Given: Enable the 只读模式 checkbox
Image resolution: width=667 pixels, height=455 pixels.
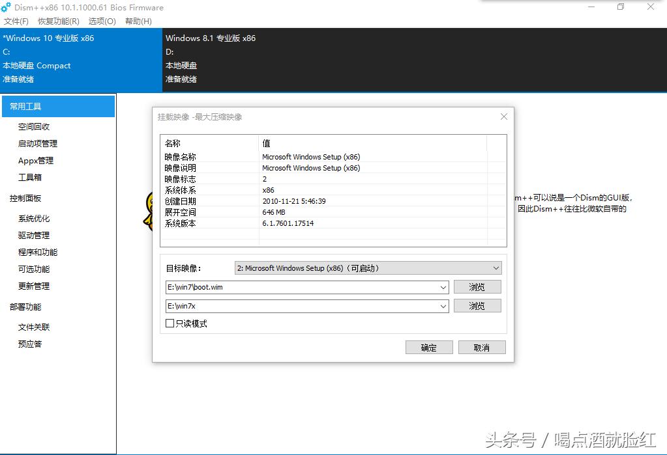Looking at the screenshot, I should (170, 323).
